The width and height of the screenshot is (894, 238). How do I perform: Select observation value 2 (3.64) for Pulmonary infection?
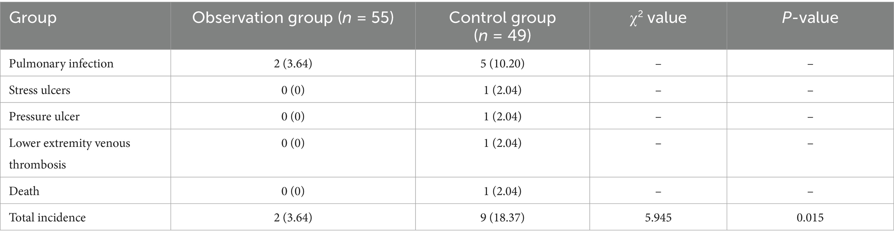pyautogui.click(x=293, y=63)
